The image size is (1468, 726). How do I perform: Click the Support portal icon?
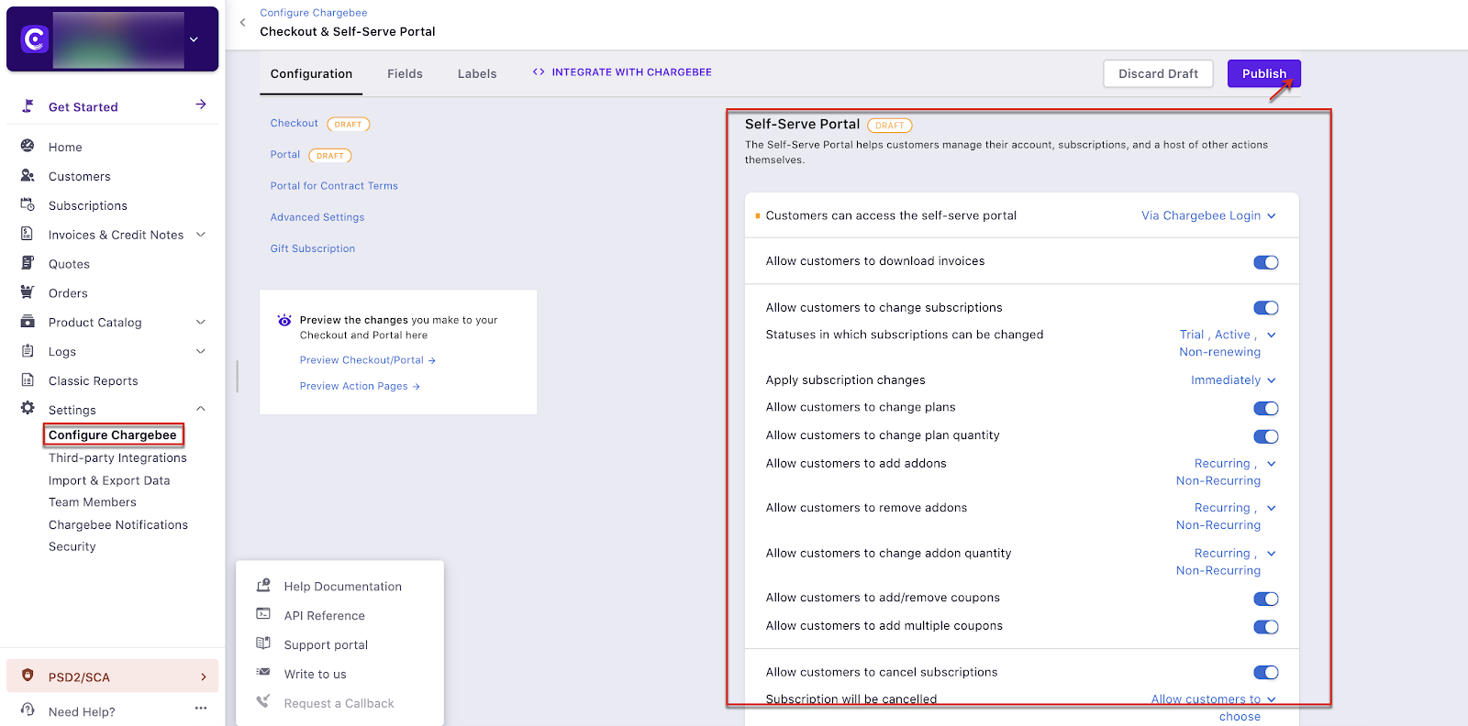coord(263,643)
